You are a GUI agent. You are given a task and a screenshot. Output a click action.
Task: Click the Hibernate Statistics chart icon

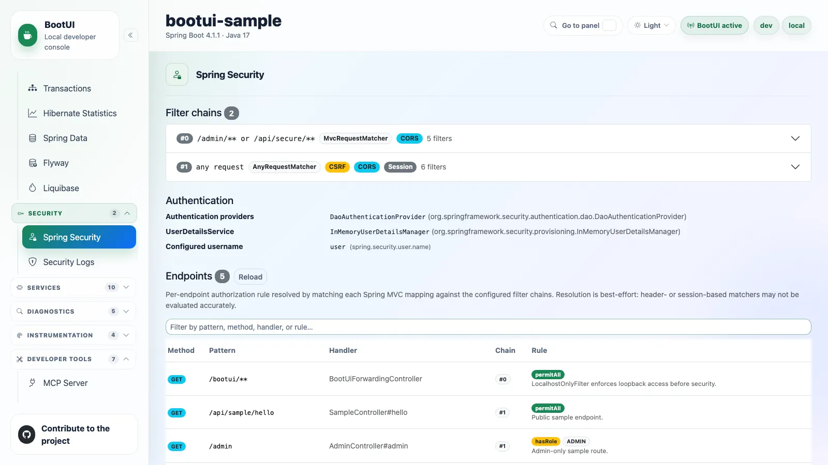click(33, 113)
